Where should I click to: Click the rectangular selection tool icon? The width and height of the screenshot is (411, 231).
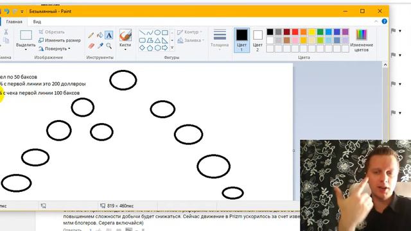(26, 35)
